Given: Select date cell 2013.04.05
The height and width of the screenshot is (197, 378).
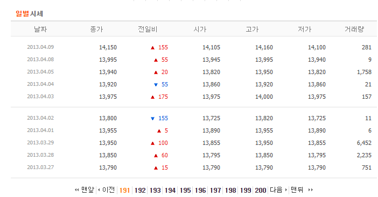Looking at the screenshot, I should (x=40, y=71).
